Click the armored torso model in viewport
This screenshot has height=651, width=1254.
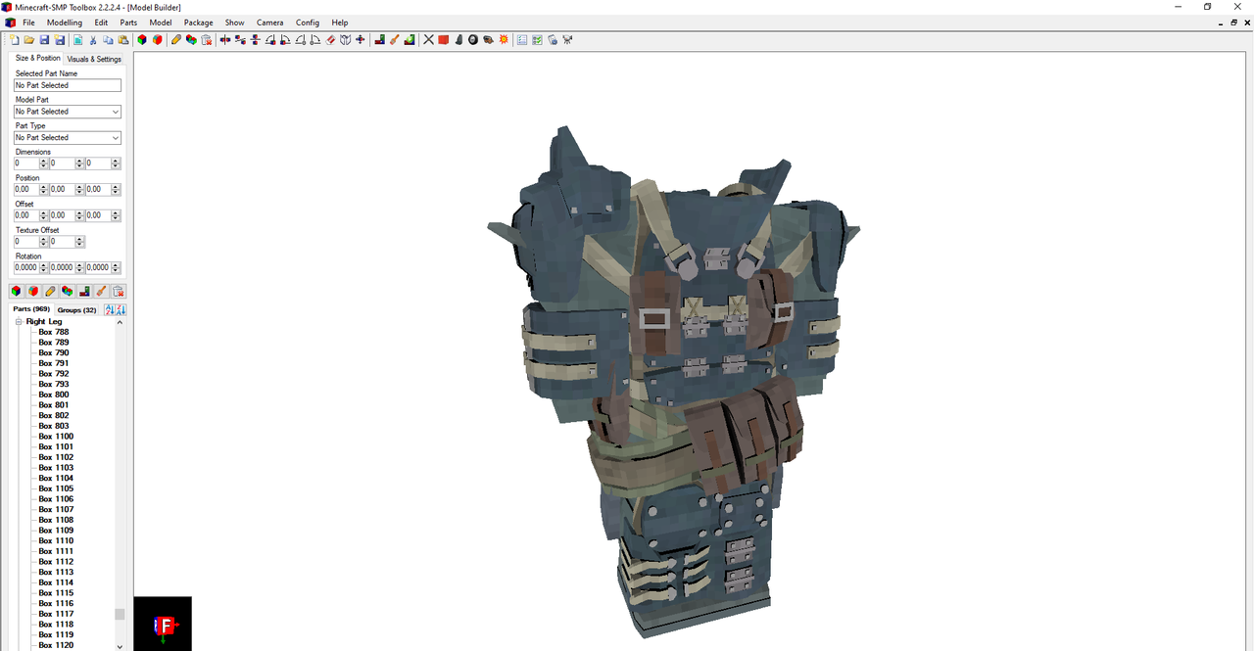pyautogui.click(x=676, y=382)
